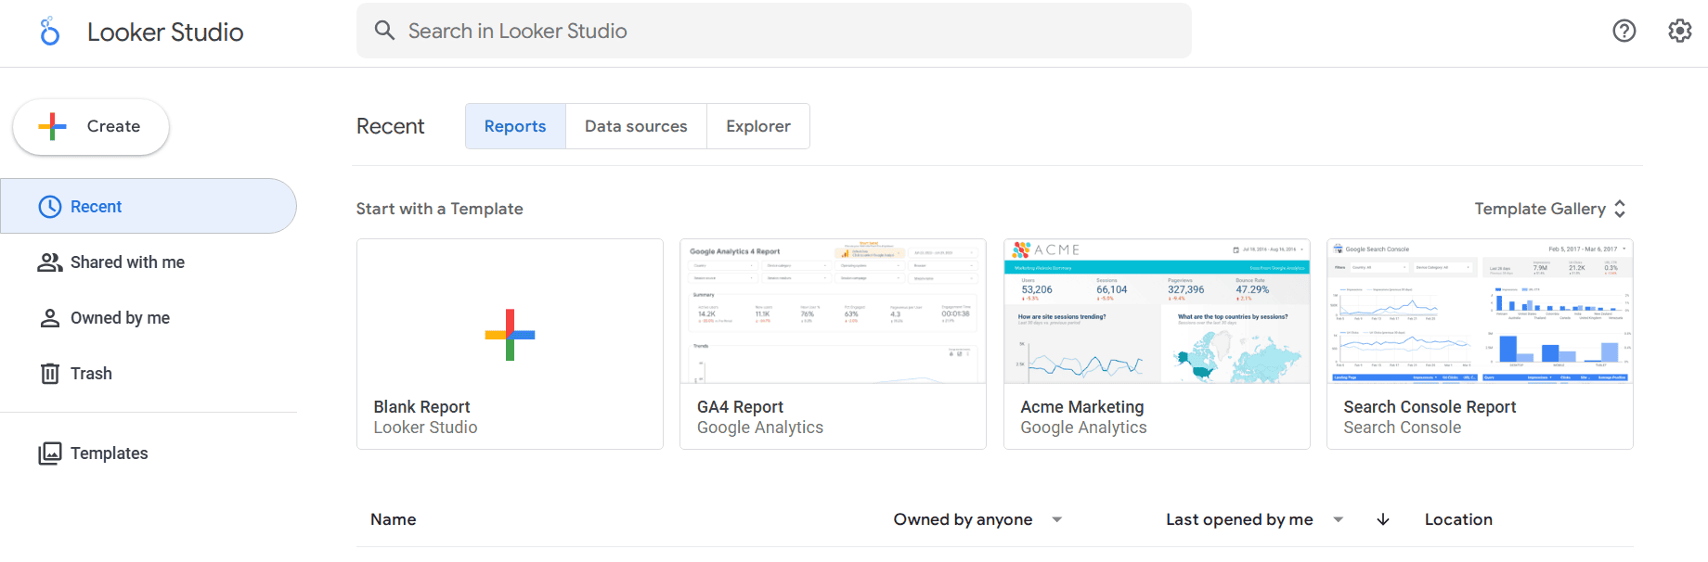Click the Blank Report title text
This screenshot has height=562, width=1708.
tap(421, 407)
